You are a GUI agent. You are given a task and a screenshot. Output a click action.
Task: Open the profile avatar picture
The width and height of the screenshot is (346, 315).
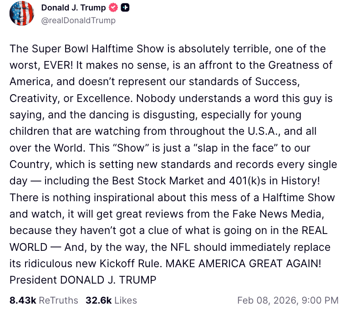(21, 14)
